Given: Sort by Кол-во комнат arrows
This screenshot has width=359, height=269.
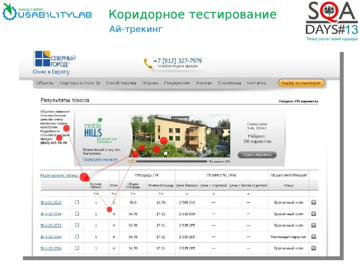Looking at the screenshot, I should point(96,194).
